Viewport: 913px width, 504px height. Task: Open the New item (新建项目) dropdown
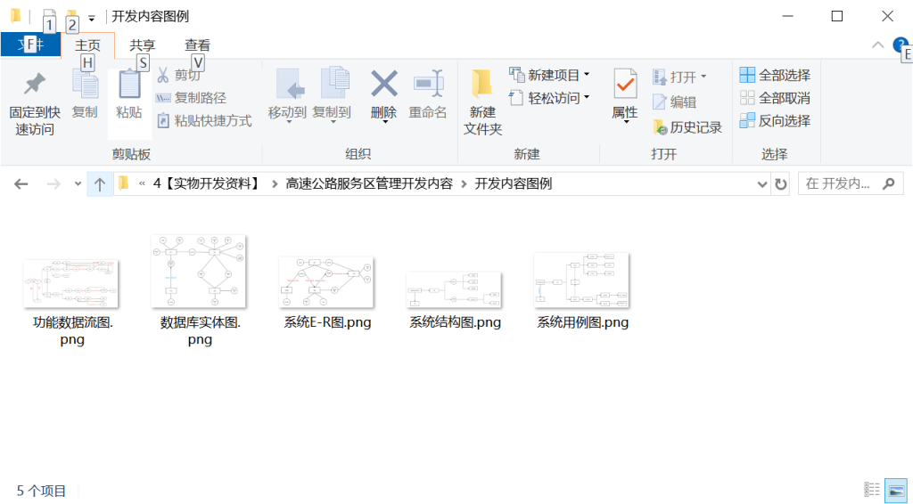[549, 75]
